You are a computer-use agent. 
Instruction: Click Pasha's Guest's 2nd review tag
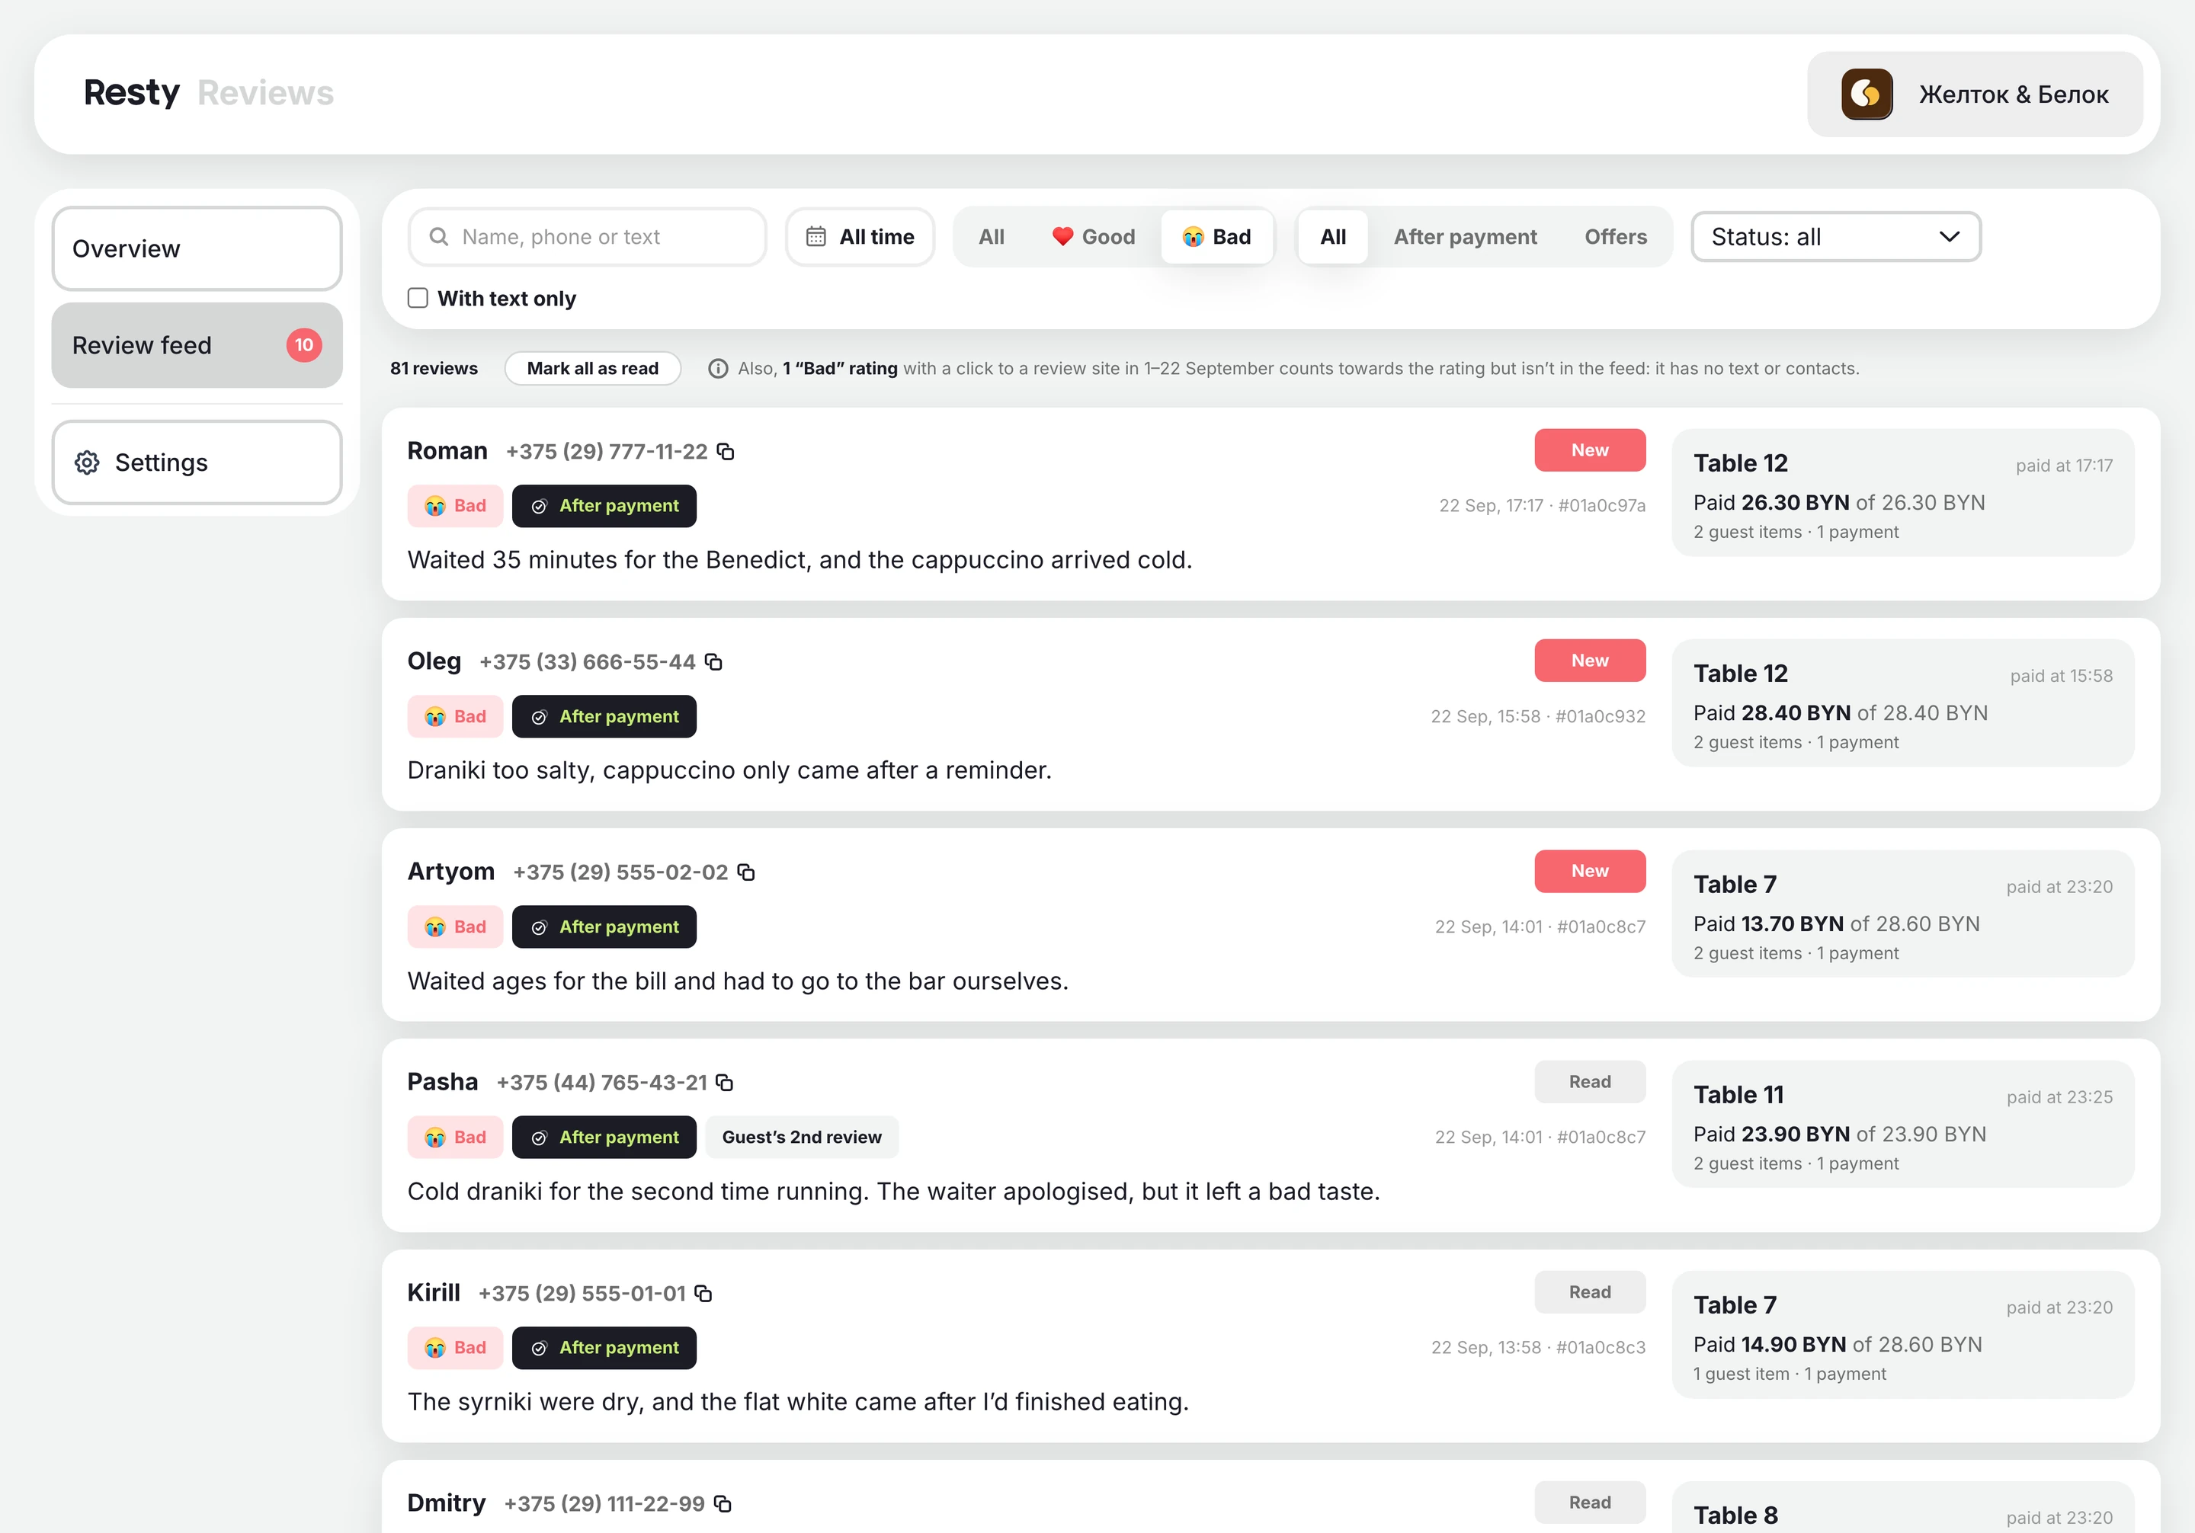(x=802, y=1138)
